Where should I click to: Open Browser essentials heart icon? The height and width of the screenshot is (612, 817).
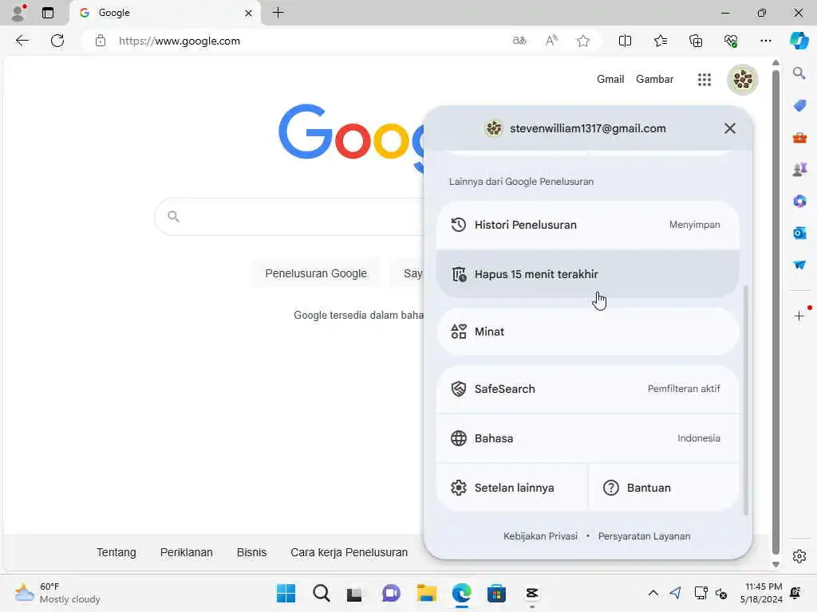731,41
